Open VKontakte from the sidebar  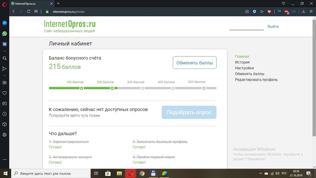(4, 44)
